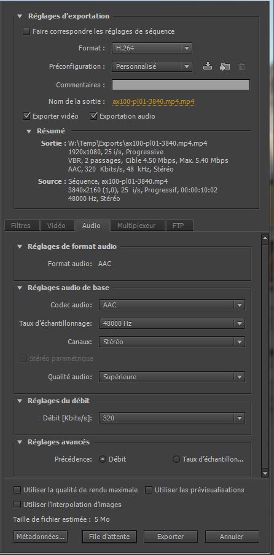Click the scrollbar down arrow
The width and height of the screenshot is (274, 555).
click(265, 473)
